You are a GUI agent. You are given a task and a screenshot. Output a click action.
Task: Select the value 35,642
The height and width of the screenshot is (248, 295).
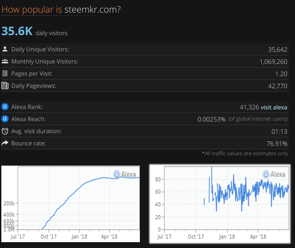coord(277,50)
